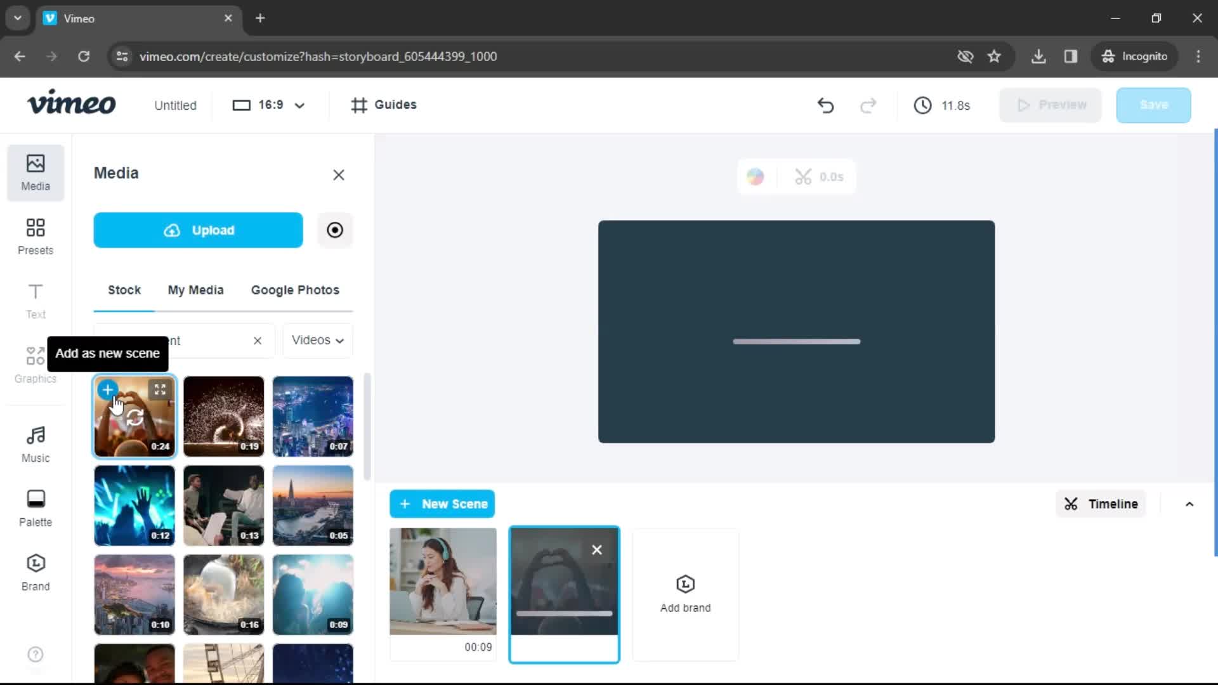The width and height of the screenshot is (1218, 685).
Task: Bookmark this page with star icon
Action: click(x=994, y=56)
